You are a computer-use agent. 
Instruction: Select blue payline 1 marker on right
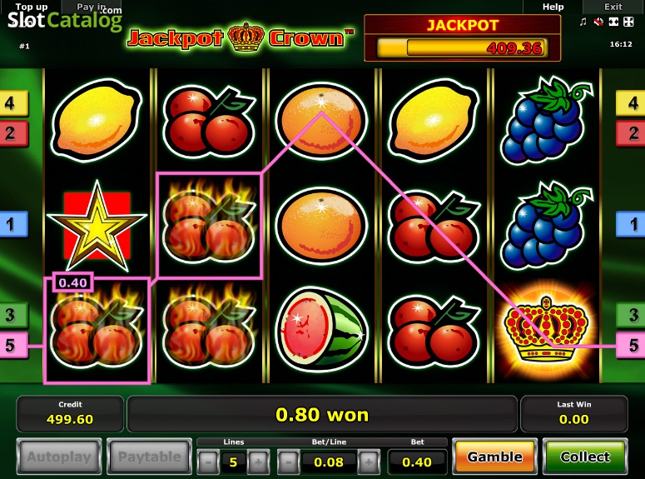[x=631, y=224]
